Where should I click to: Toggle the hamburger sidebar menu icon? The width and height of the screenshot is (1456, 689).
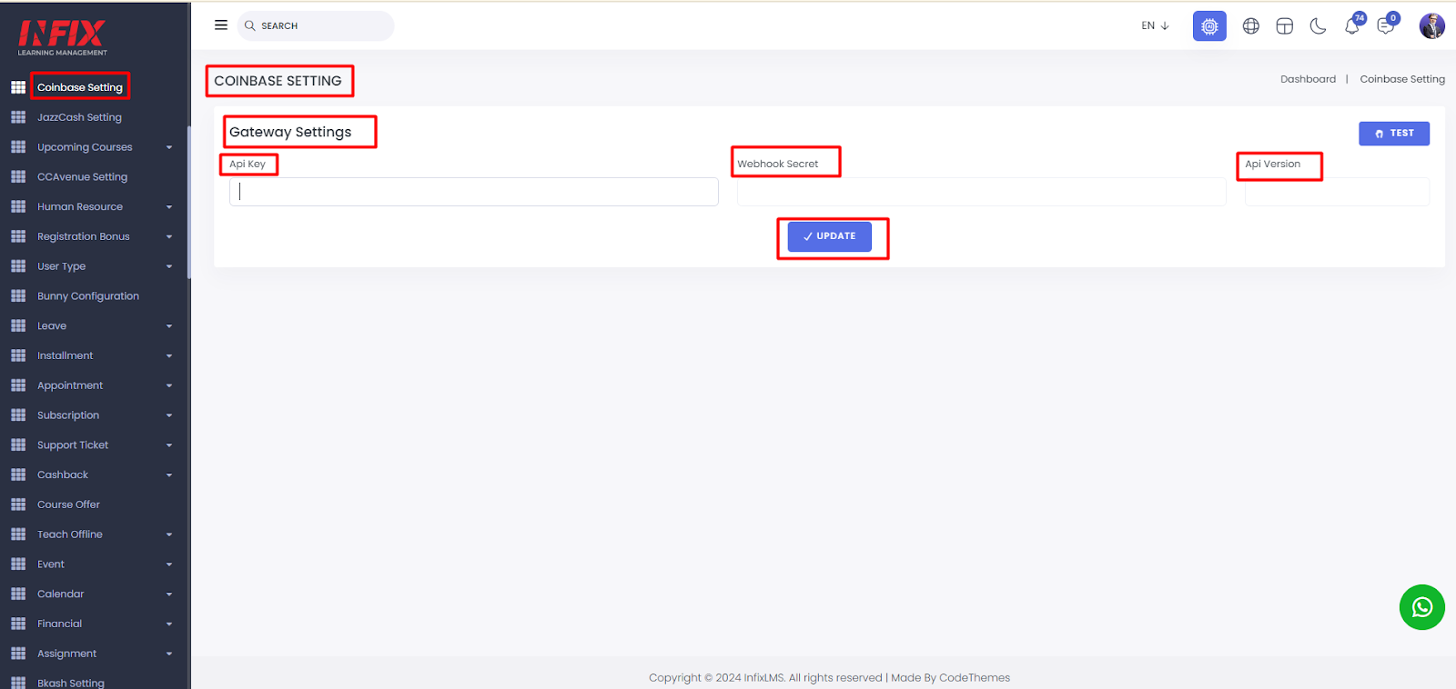pyautogui.click(x=220, y=25)
